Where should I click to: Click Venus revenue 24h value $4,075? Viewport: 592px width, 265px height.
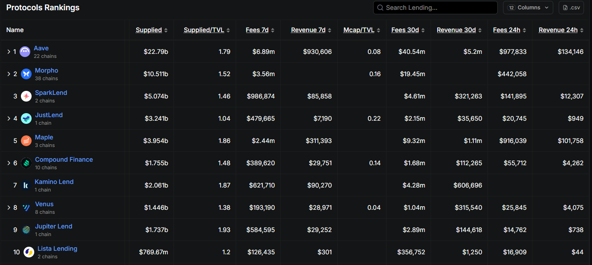point(573,208)
